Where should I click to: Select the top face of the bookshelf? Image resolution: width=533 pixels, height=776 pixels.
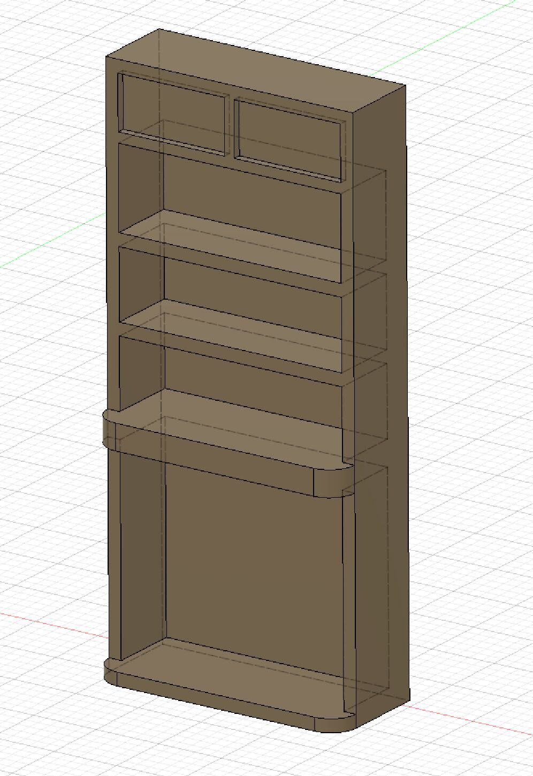256,70
